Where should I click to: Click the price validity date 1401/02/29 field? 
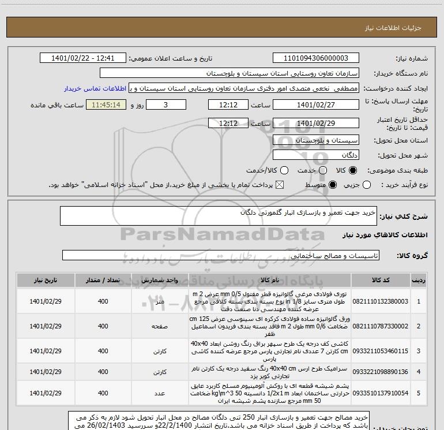(316, 123)
